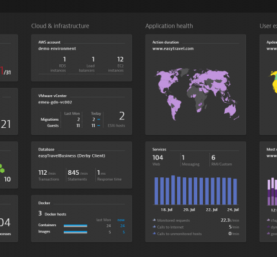277x257 pixels.
Task: Click the 2 ESXi hosts figure
Action: [122, 116]
